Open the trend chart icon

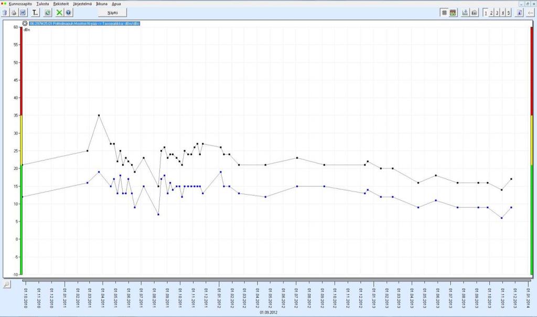coord(23,13)
